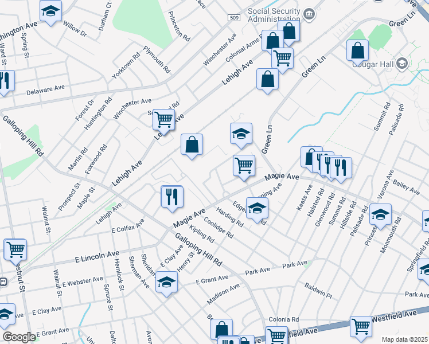Select the shopping bag marker below Lehigh Ave label
Screen dimensions: 429x344
(x=192, y=144)
